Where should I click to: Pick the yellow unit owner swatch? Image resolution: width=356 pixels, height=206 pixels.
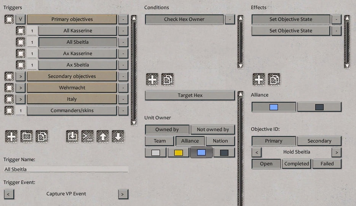178,152
